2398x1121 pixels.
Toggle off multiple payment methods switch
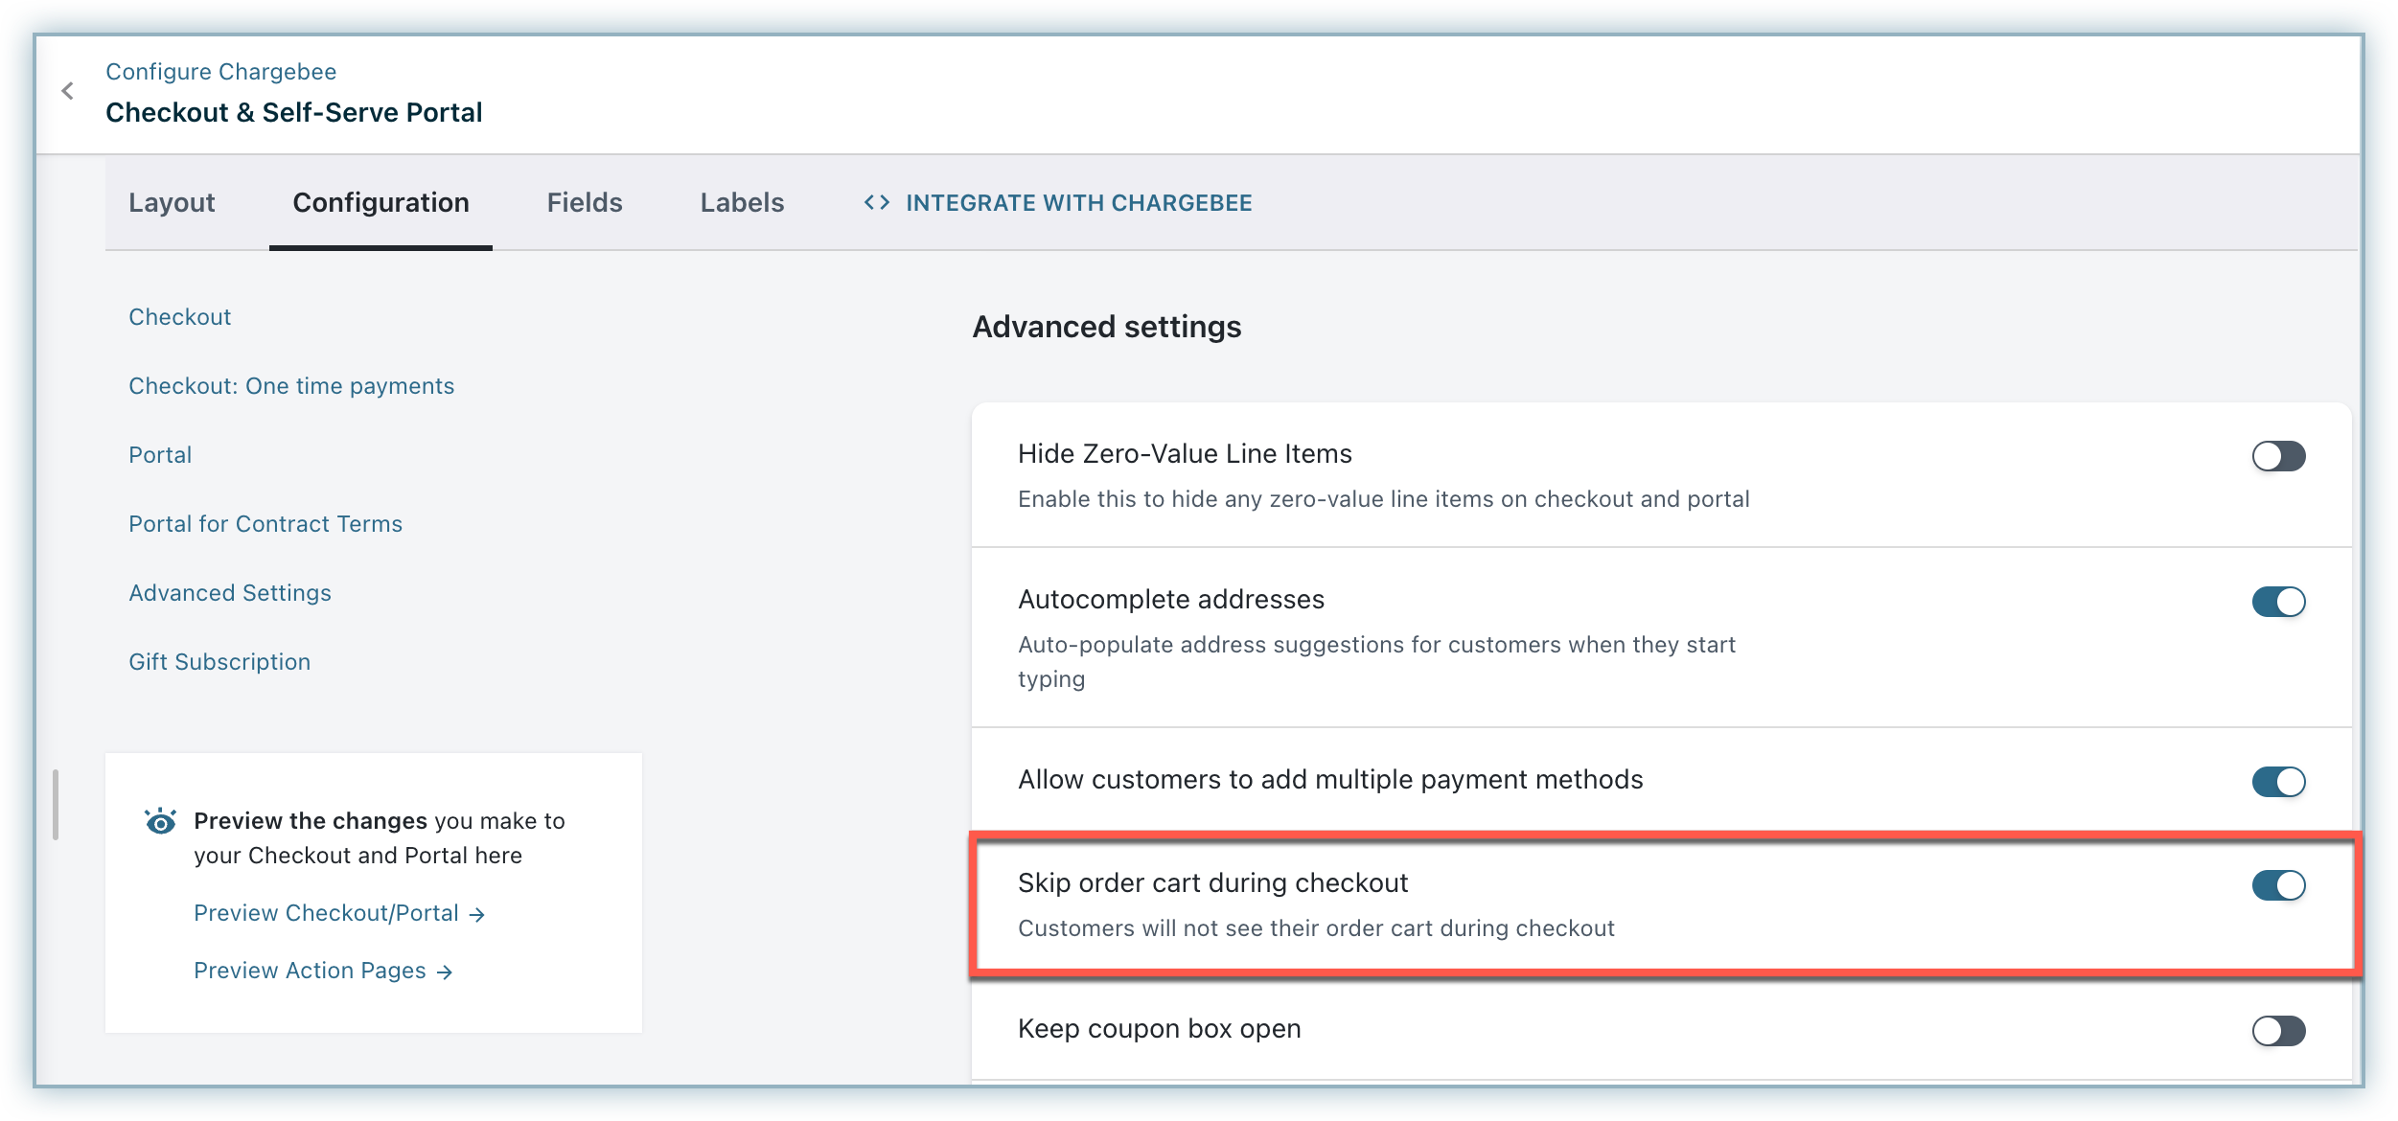(x=2277, y=782)
